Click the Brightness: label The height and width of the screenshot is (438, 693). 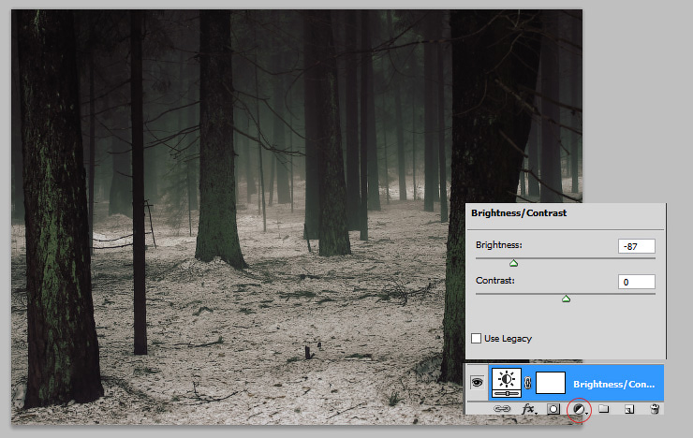click(499, 244)
